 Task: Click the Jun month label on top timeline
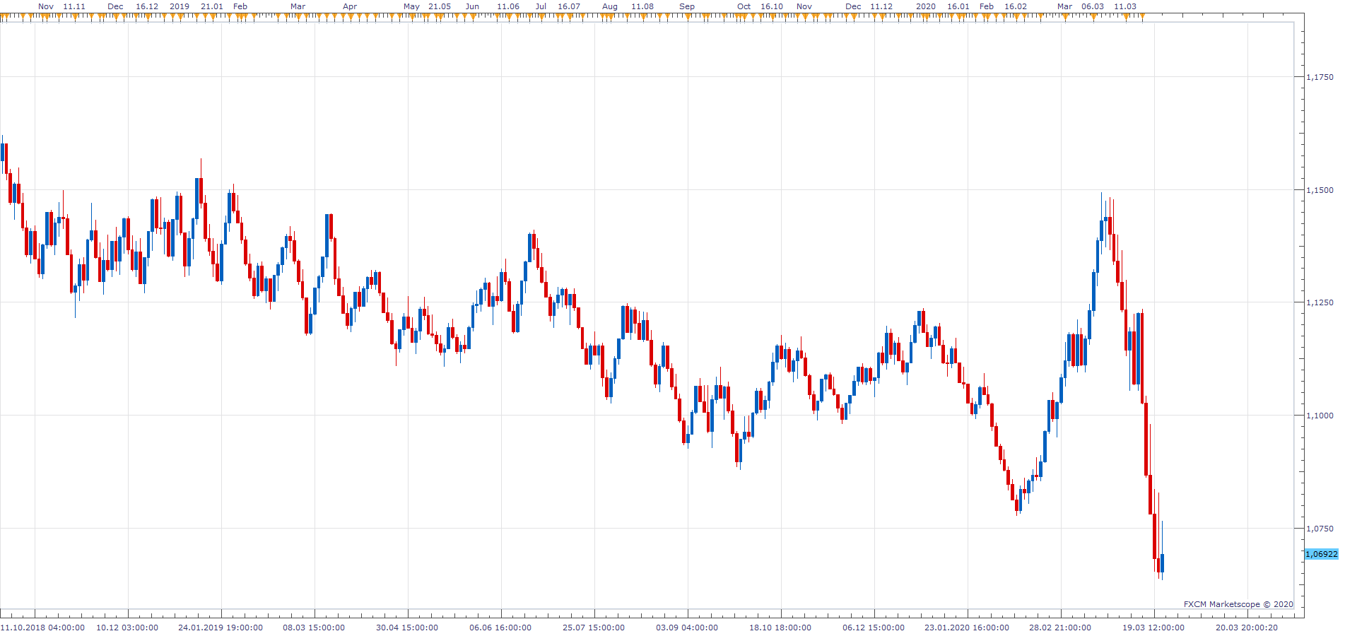click(472, 6)
